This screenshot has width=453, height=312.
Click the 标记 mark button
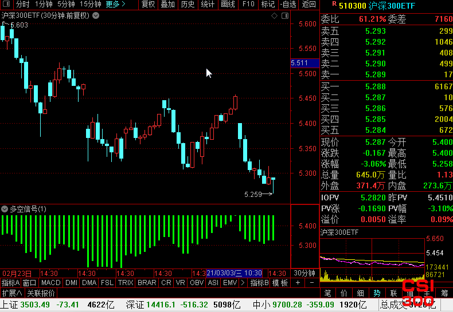point(268,4)
